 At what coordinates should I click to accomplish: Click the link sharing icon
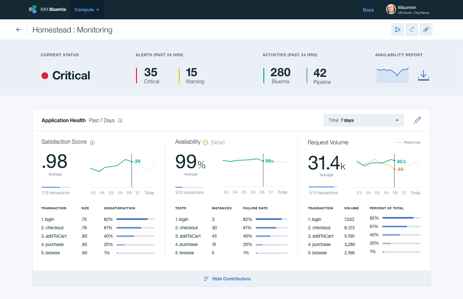pos(426,29)
